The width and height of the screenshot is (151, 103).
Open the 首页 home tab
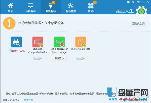tap(11, 7)
